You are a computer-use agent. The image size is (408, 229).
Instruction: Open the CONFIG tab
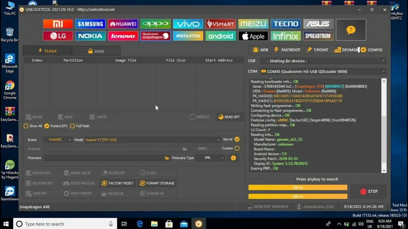(371, 50)
